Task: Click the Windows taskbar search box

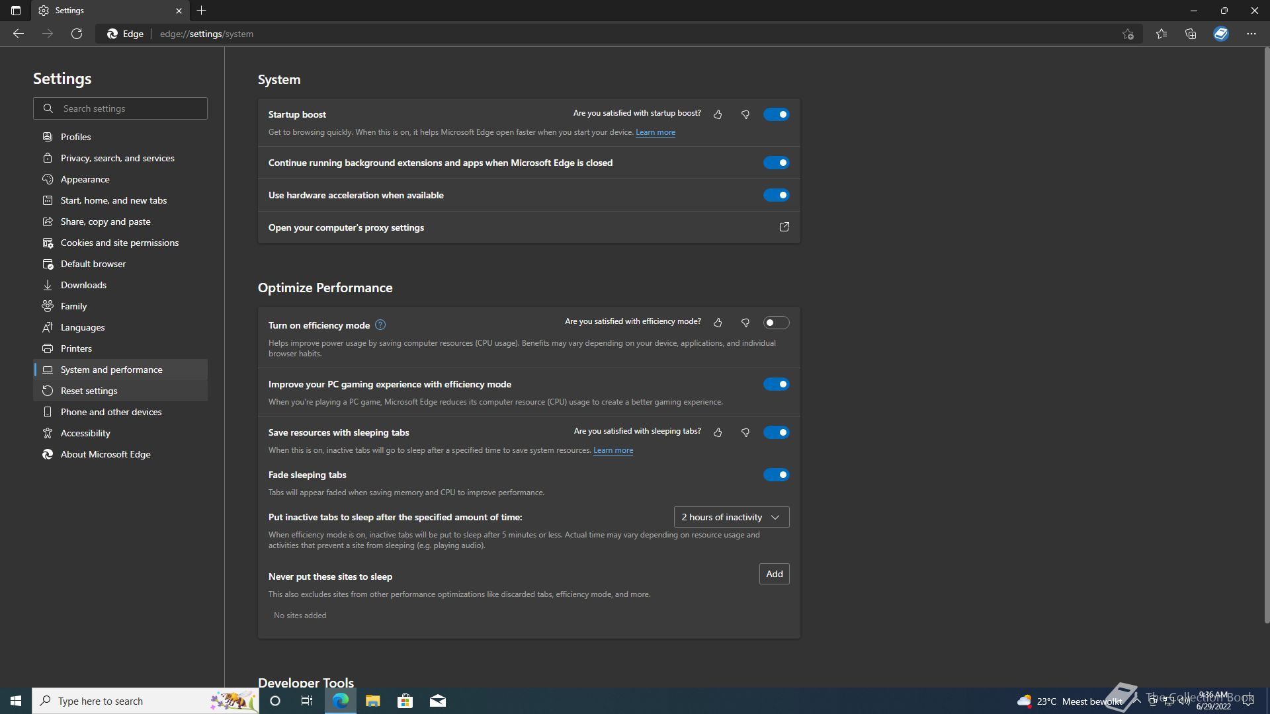Action: click(x=146, y=701)
